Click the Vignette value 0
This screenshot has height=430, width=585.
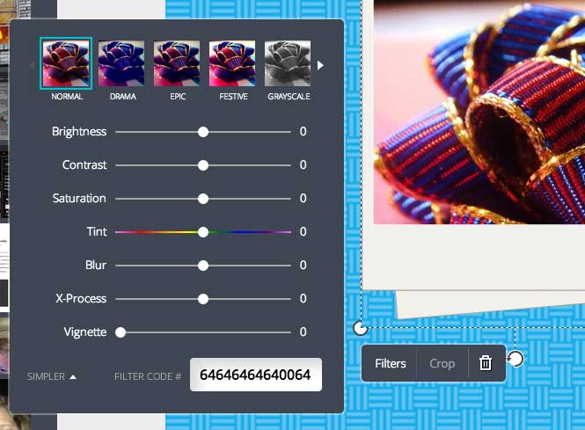click(303, 332)
